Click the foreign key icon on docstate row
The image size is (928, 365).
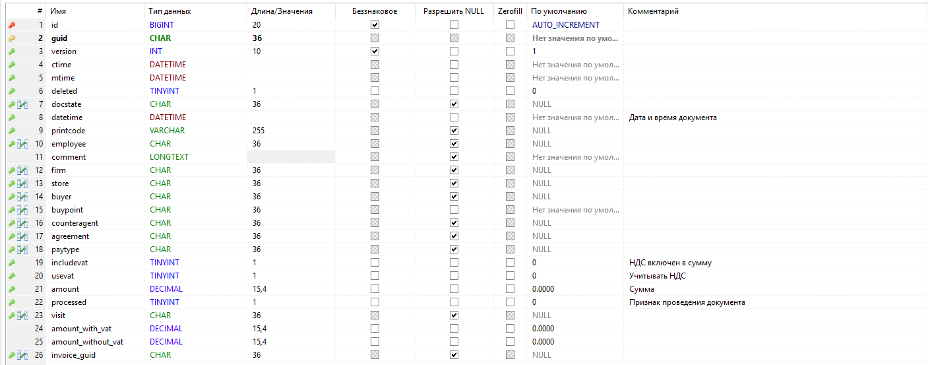pos(22,104)
